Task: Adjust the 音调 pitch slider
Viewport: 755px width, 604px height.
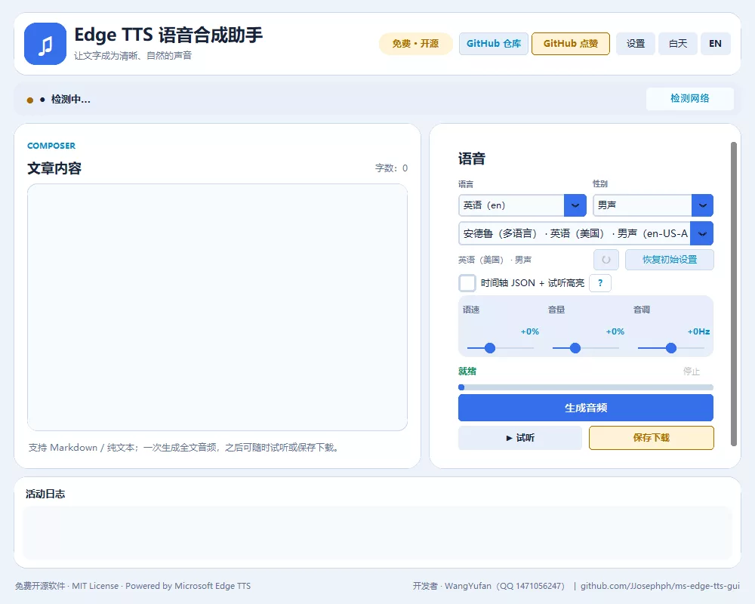Action: click(x=670, y=348)
